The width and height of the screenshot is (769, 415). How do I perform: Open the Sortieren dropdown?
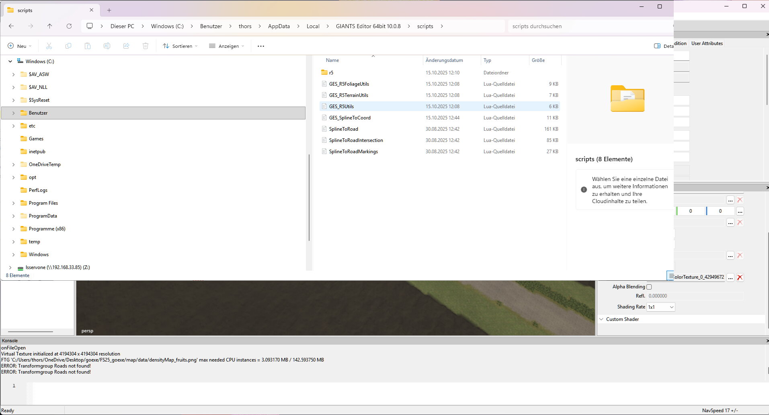(180, 46)
